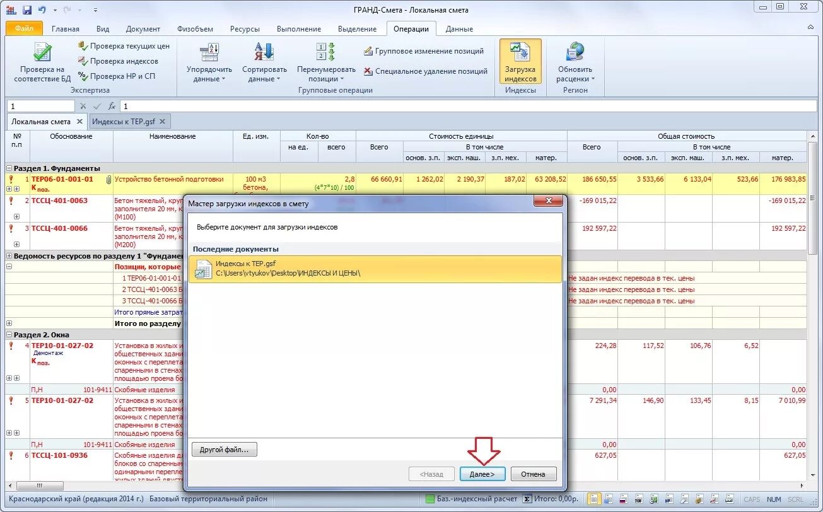This screenshot has height=512, width=823.
Task: Click the GRAND-Smeta application icon in title bar
Action: pos(11,10)
